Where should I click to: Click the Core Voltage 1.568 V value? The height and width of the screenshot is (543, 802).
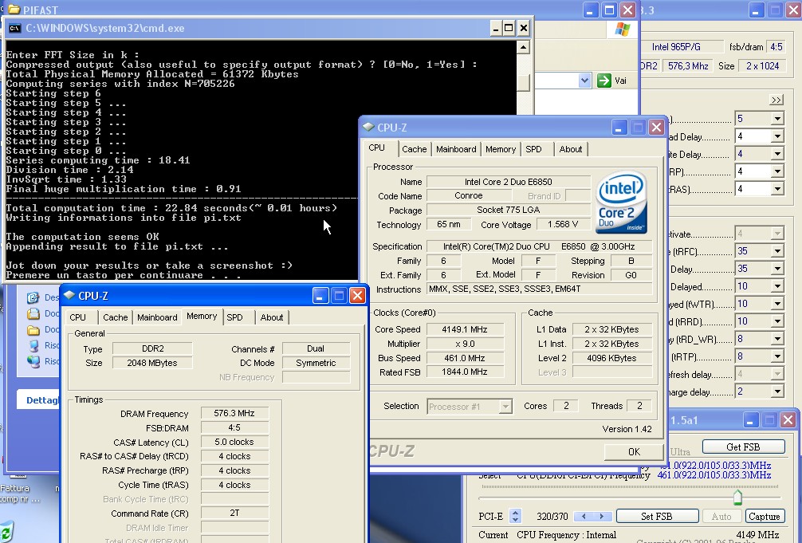pyautogui.click(x=562, y=224)
